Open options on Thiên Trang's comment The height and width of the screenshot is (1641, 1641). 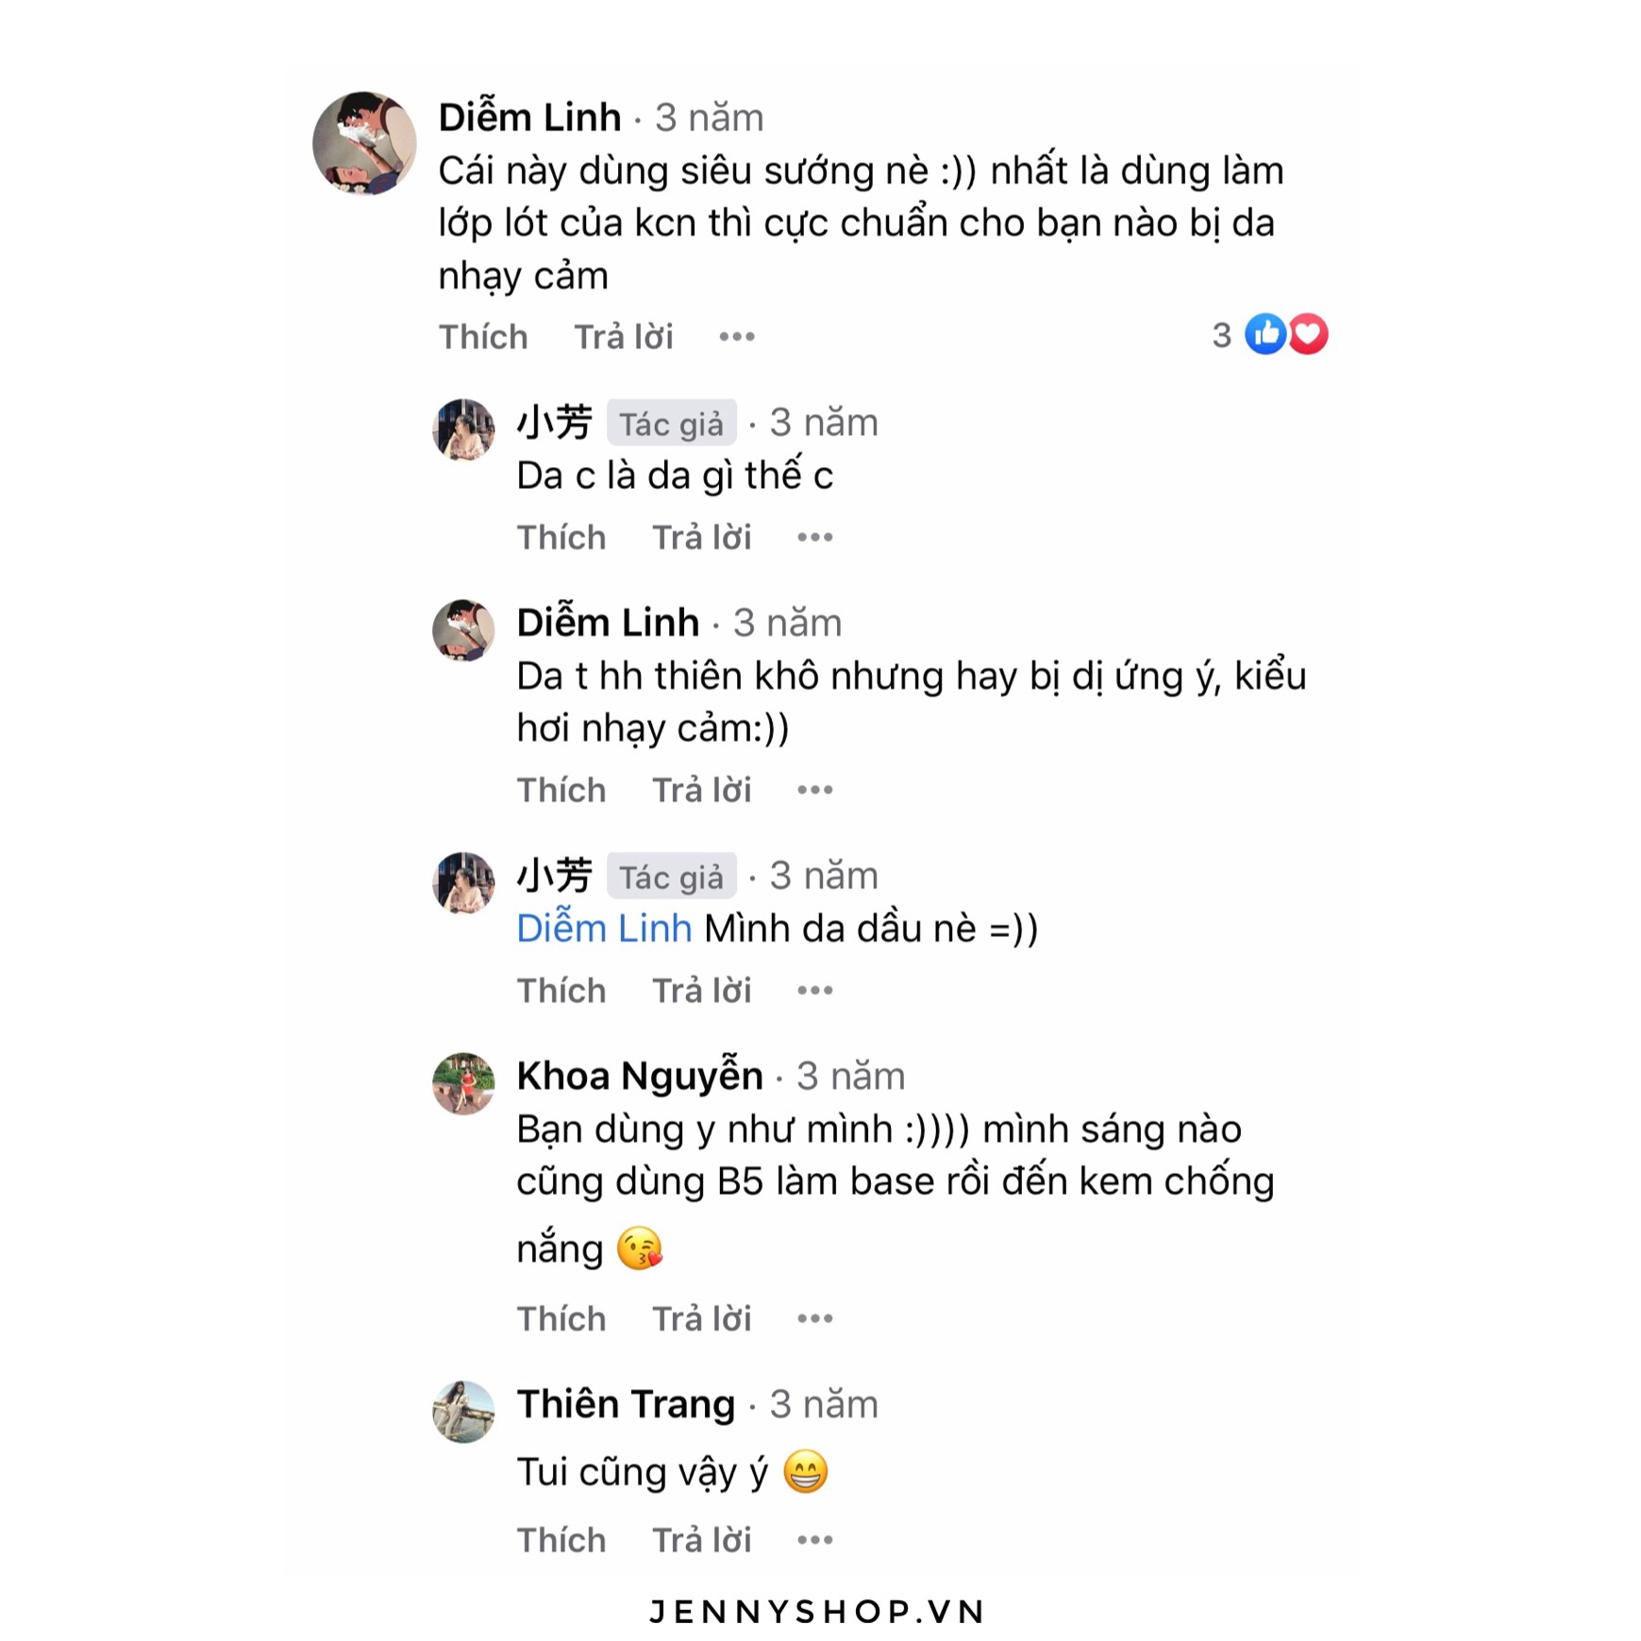[x=814, y=1540]
